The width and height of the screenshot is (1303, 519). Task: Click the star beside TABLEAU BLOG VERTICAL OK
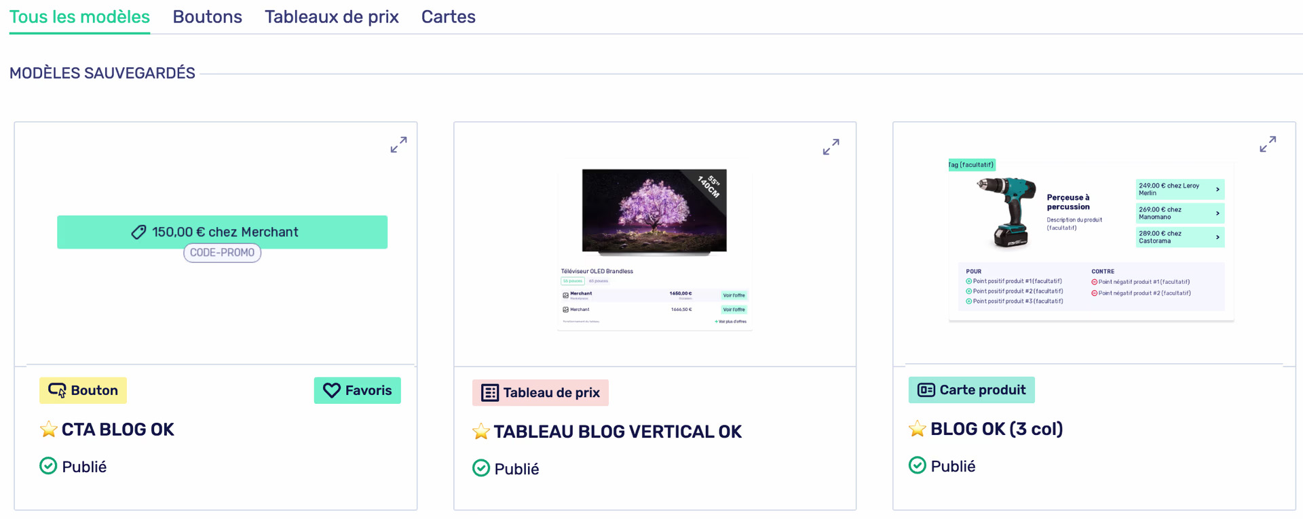click(x=480, y=431)
